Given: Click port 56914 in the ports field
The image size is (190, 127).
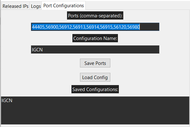Looking at the screenshot, I should 93,27.
